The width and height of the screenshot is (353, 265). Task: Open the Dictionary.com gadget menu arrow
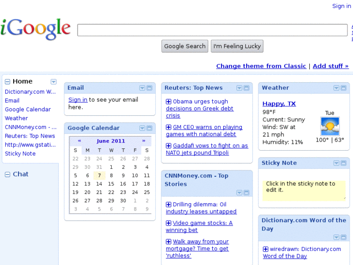pos(336,237)
